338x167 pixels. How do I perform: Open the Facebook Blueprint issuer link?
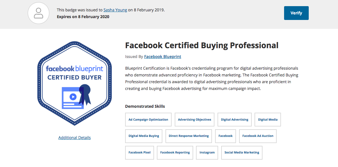tap(163, 57)
